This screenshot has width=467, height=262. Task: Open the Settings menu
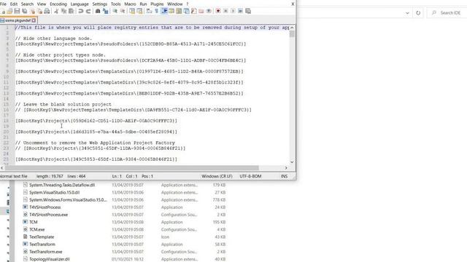click(99, 4)
